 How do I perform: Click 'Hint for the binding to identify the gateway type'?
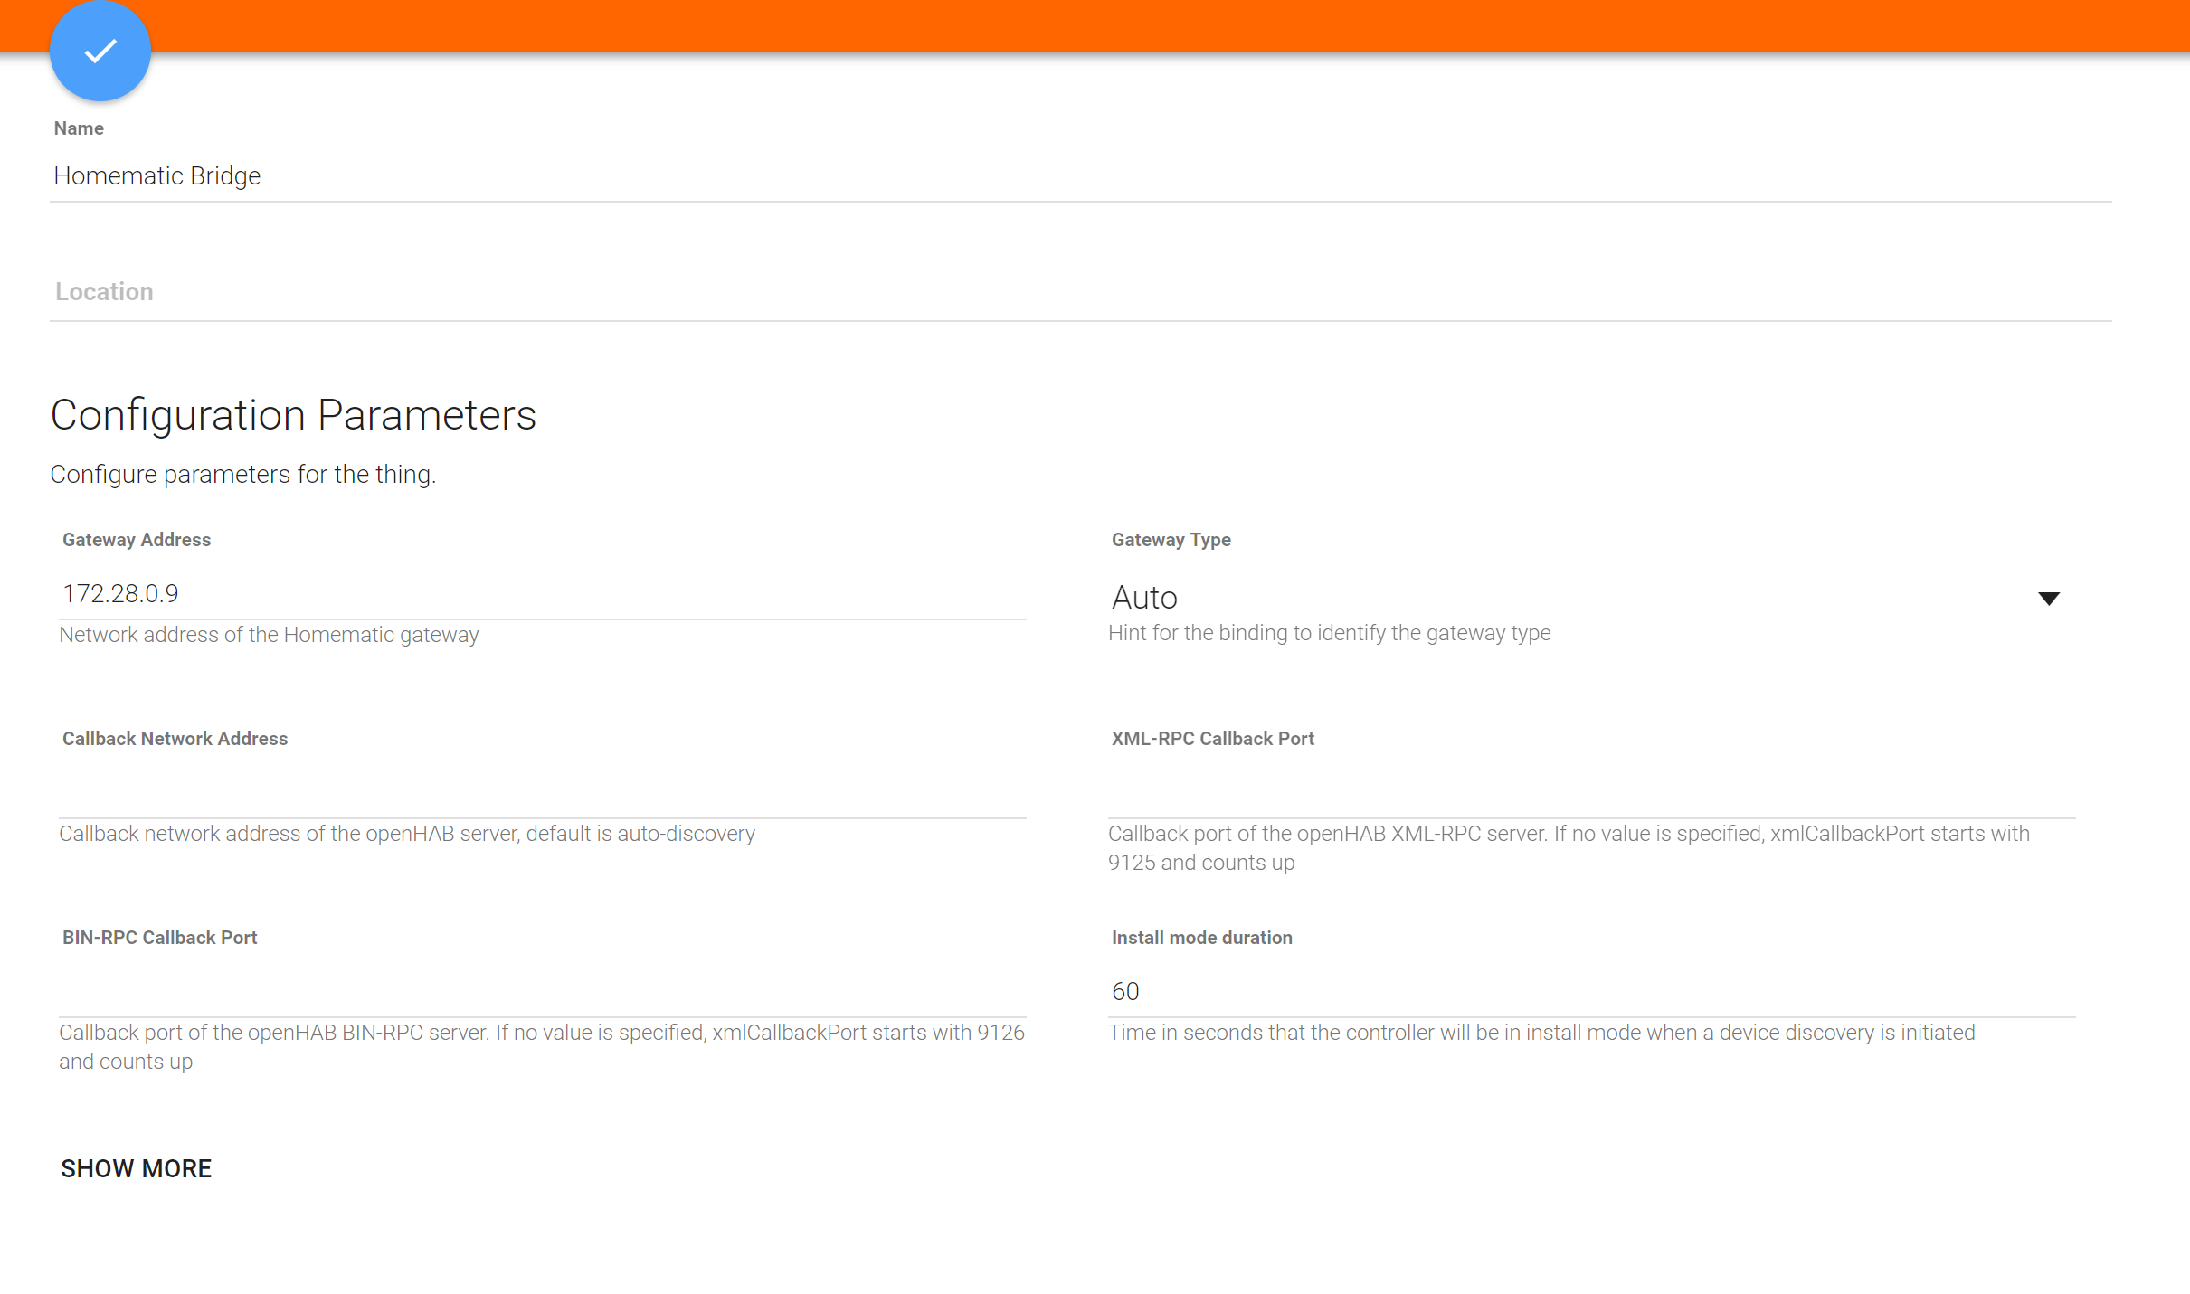[x=1329, y=633]
